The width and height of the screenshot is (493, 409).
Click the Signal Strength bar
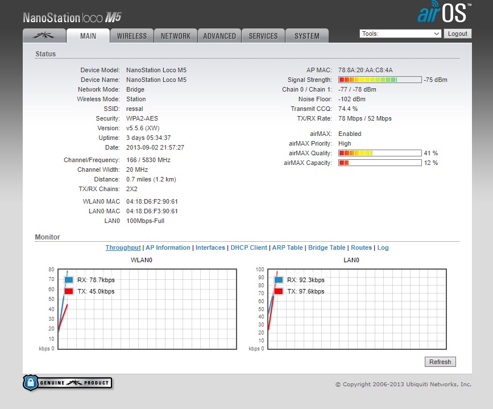[x=380, y=80]
